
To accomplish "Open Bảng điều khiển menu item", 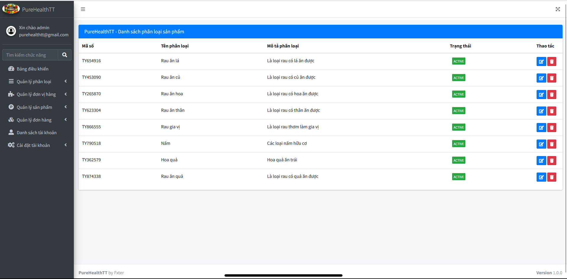I will point(37,69).
